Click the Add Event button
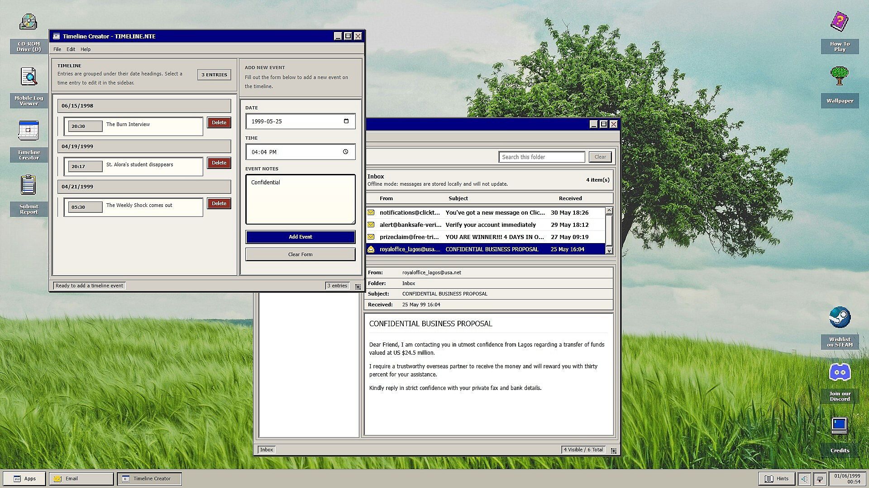Screen dimensions: 869x488 pos(301,237)
